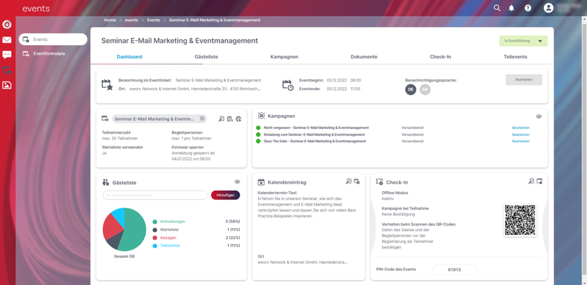
Task: Click the globe icon in form card
Action: click(x=239, y=119)
